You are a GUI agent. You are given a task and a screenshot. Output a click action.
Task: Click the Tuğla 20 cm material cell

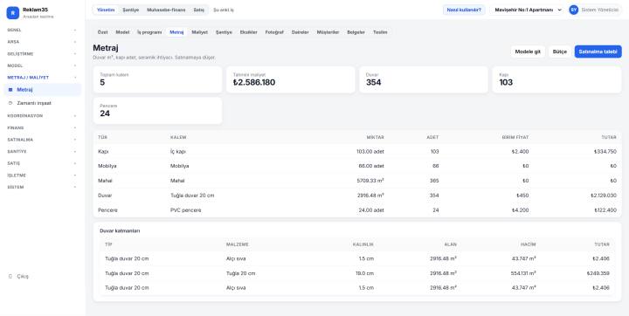(241, 273)
